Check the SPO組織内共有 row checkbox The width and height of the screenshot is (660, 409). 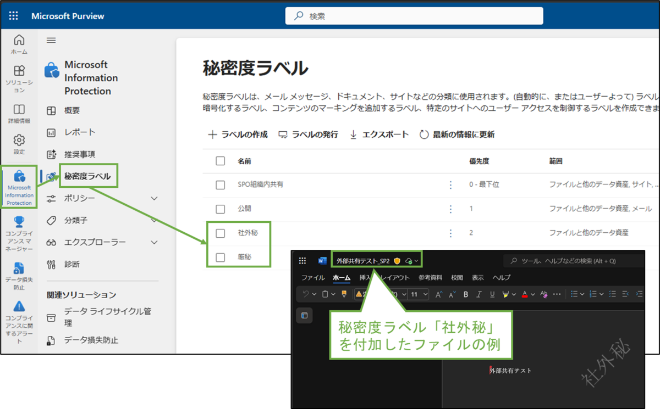click(x=221, y=185)
